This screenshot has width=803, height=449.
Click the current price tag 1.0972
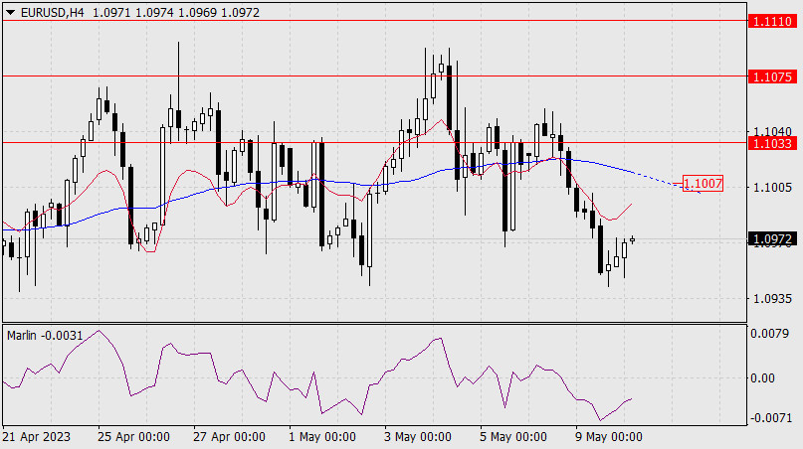[772, 239]
